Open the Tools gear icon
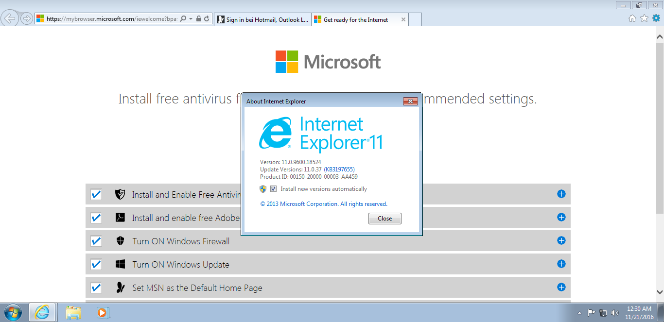 coord(656,18)
